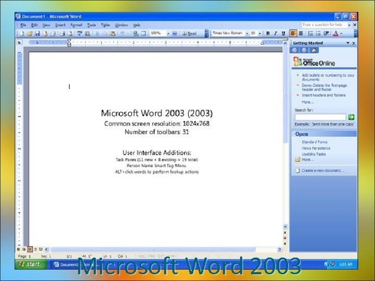Toggle Align Left paragraph alignment
Screen dimensions: 375x281
point(293,33)
